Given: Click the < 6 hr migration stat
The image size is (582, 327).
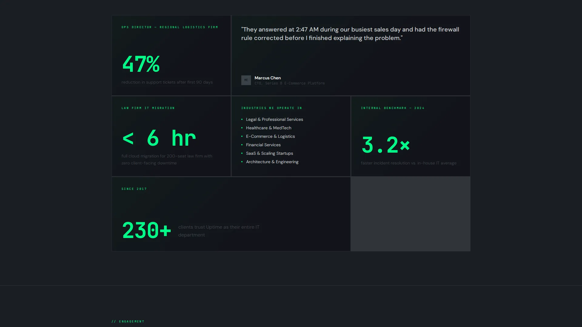Looking at the screenshot, I should coord(159,138).
